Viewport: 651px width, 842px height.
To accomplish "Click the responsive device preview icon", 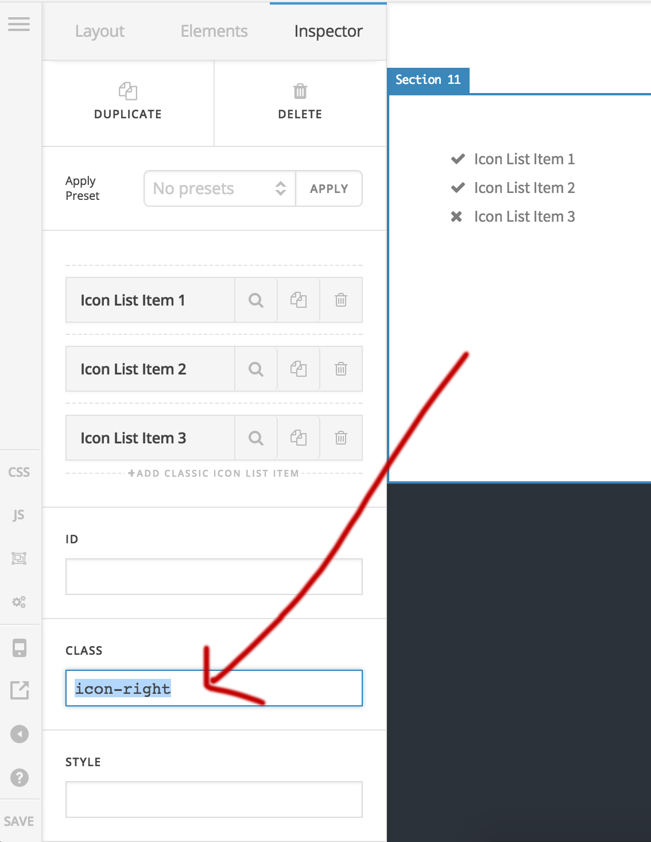I will pyautogui.click(x=20, y=648).
